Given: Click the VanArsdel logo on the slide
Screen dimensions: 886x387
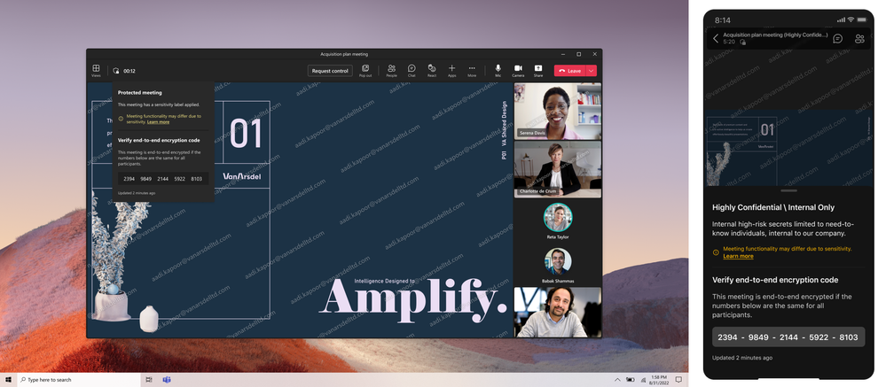Looking at the screenshot, I should 242,176.
